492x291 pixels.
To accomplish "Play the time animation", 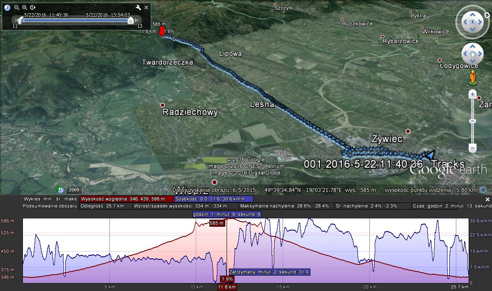I will 33,7.
